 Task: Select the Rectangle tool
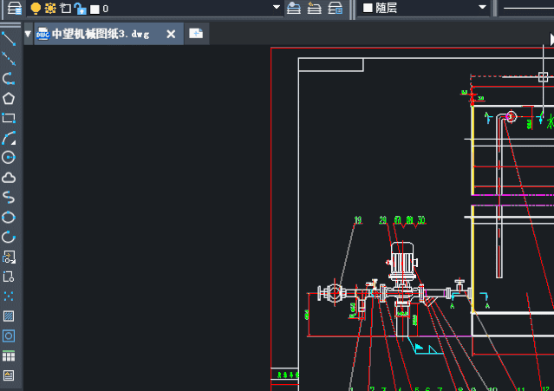pos(9,118)
